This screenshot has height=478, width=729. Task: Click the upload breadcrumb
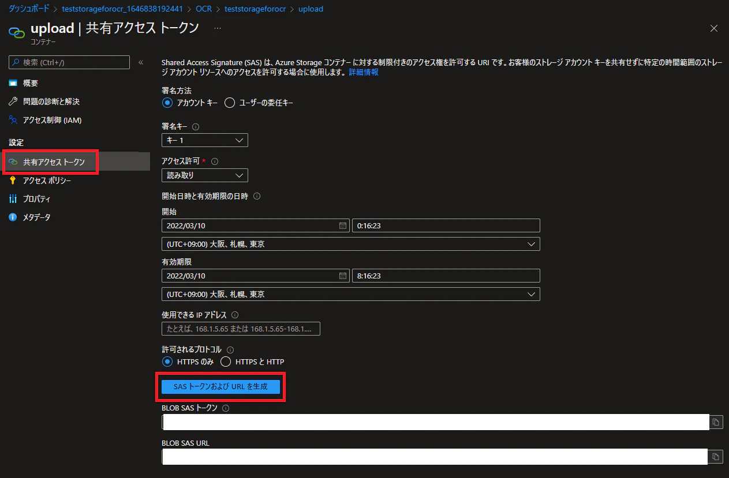tap(311, 9)
